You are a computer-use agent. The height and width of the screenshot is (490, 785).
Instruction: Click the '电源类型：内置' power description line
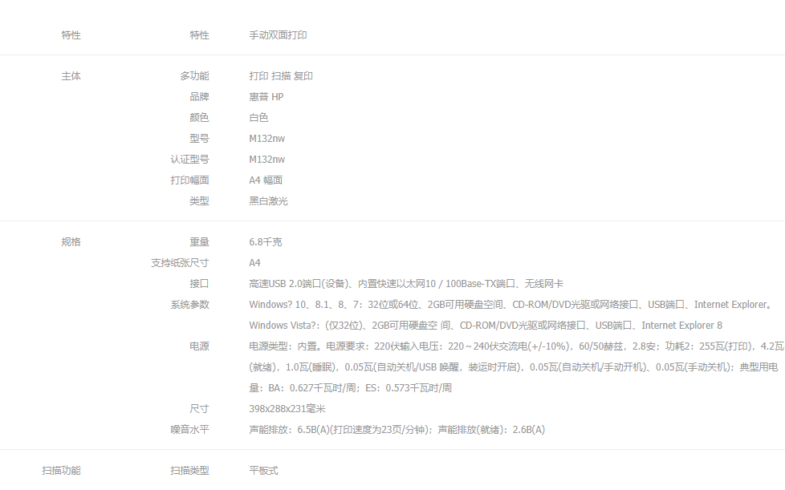pyautogui.click(x=517, y=346)
